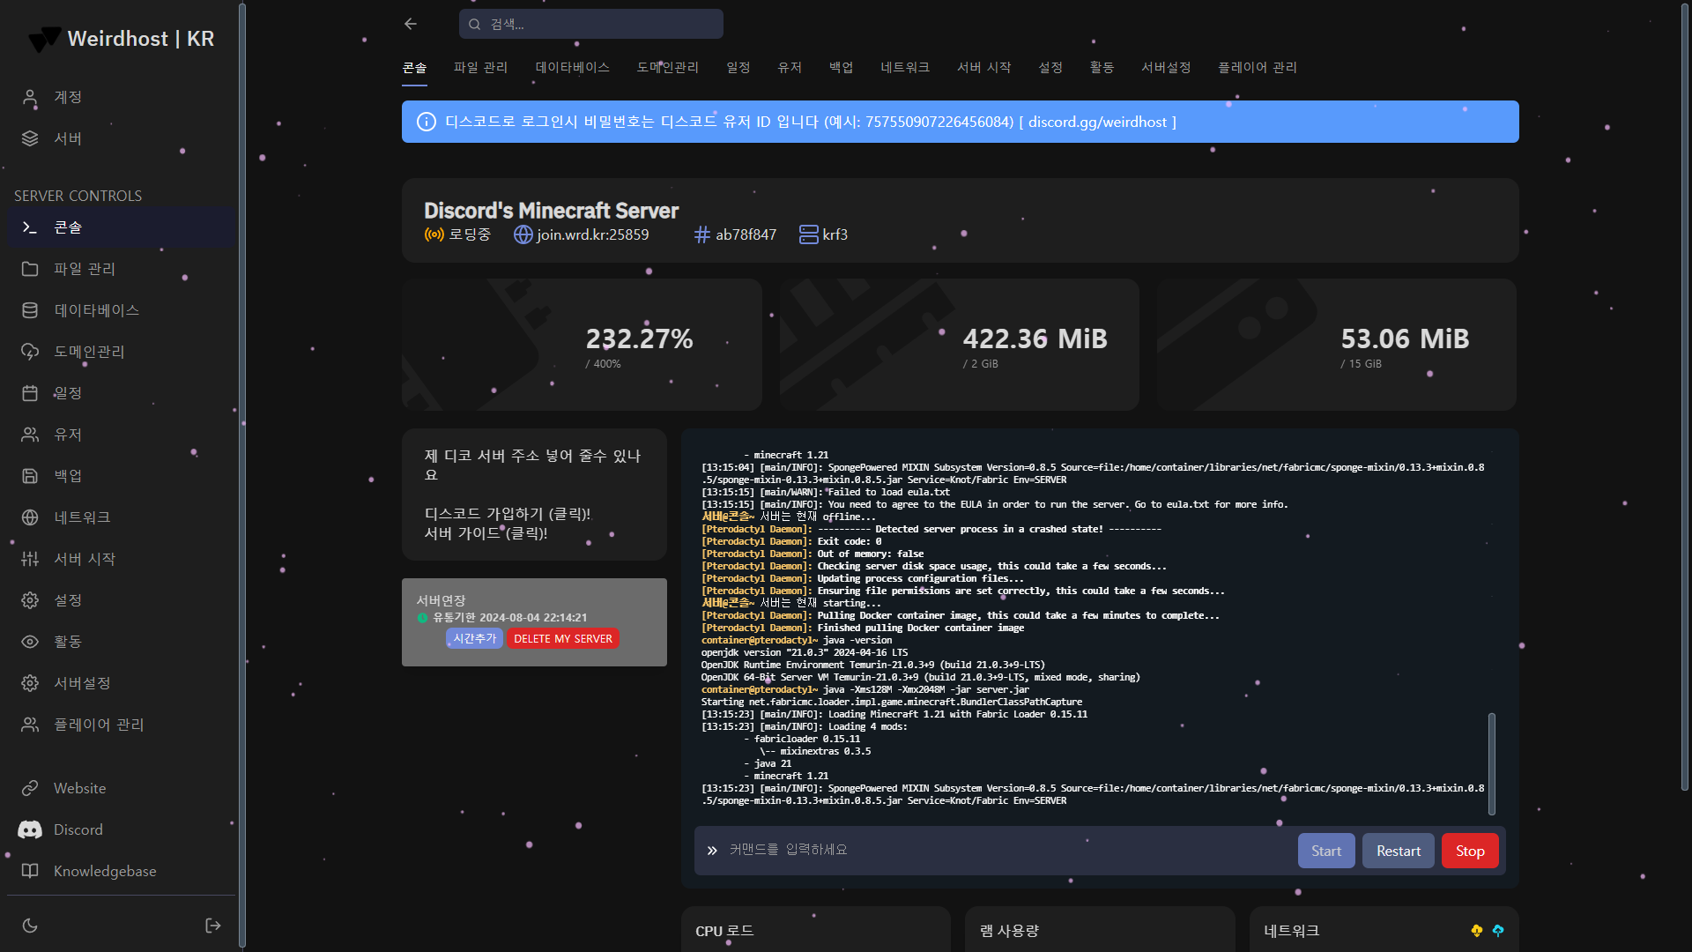Open 데이타베이스 database icon in sidebar

(30, 310)
